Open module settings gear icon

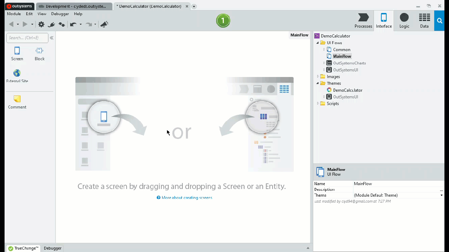pyautogui.click(x=41, y=24)
